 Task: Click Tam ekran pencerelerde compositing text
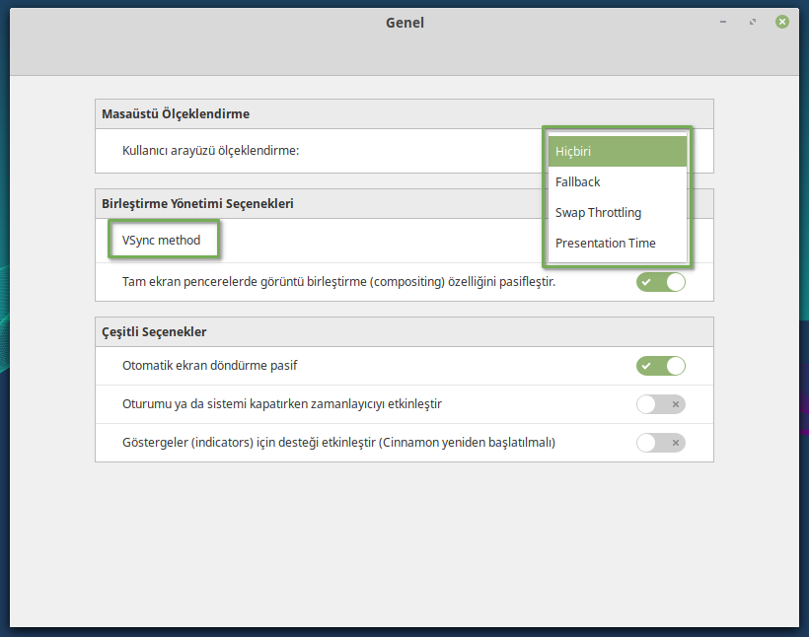(x=338, y=282)
